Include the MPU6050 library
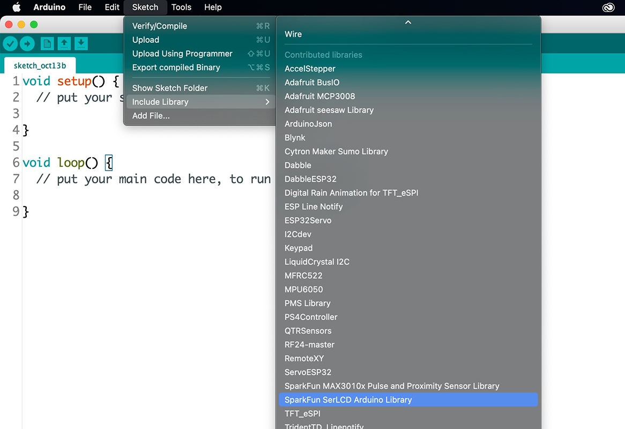Viewport: 625px width, 429px height. (408, 290)
